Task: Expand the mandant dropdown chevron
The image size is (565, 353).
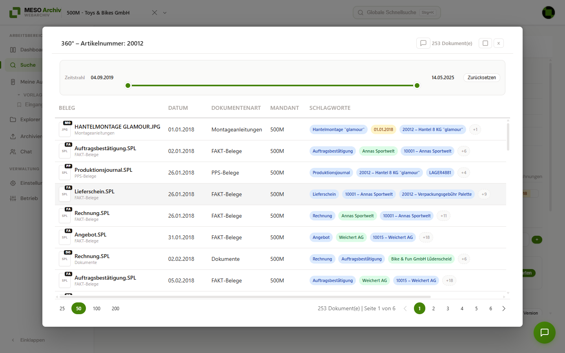Action: pos(165,13)
